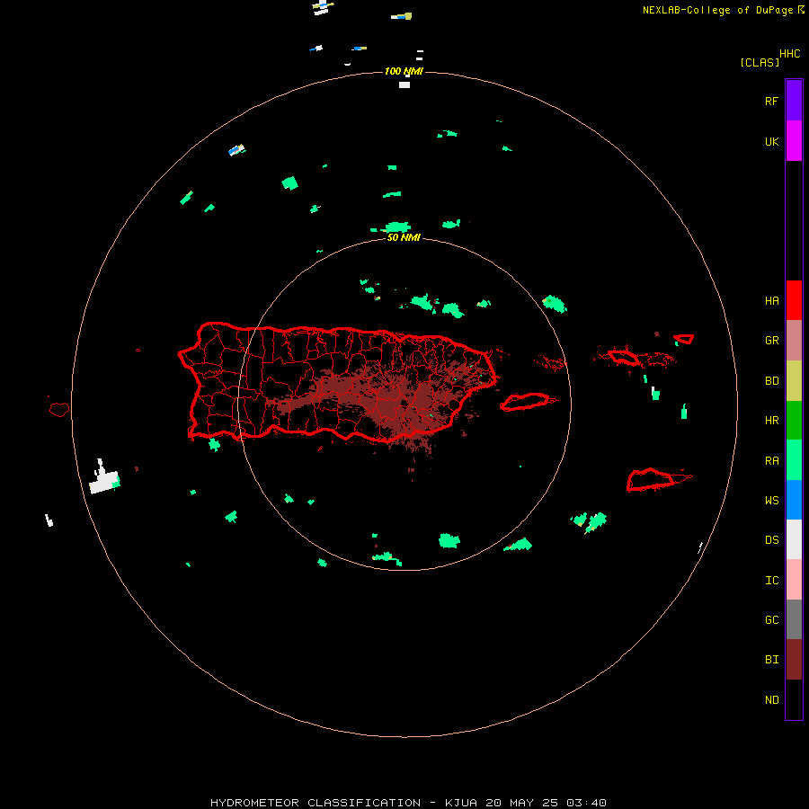Click the GC legend label
This screenshot has height=809, width=809.
[771, 619]
